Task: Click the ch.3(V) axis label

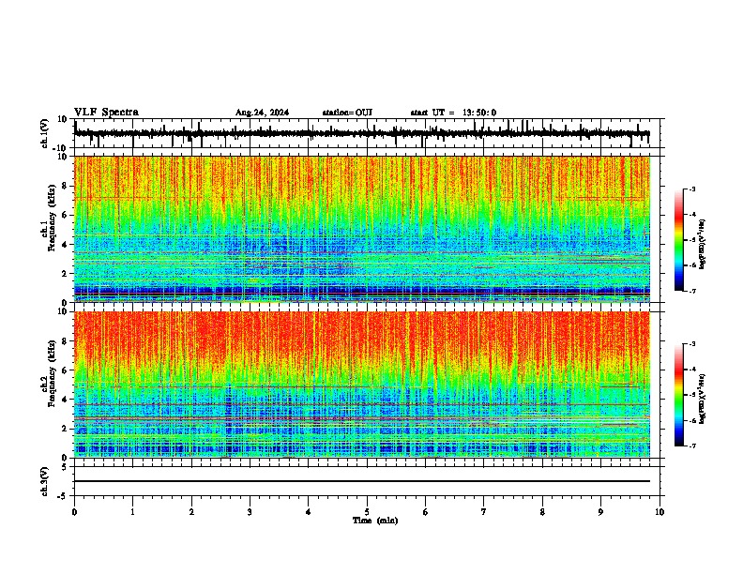Action: tap(45, 482)
